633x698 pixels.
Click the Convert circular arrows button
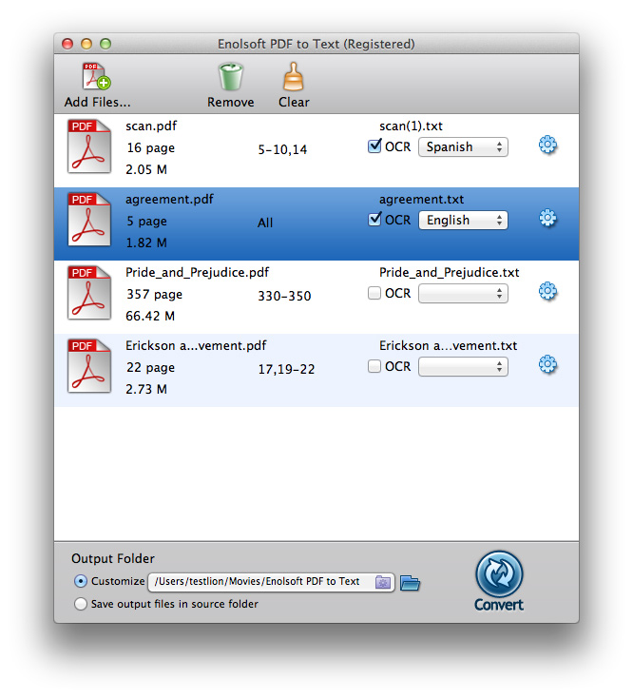499,574
